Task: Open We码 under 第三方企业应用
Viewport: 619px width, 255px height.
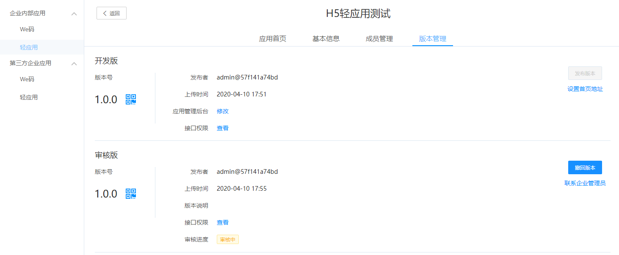Action: click(x=27, y=80)
